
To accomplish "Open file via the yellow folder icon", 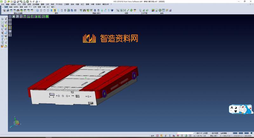I will (x=9, y=2).
